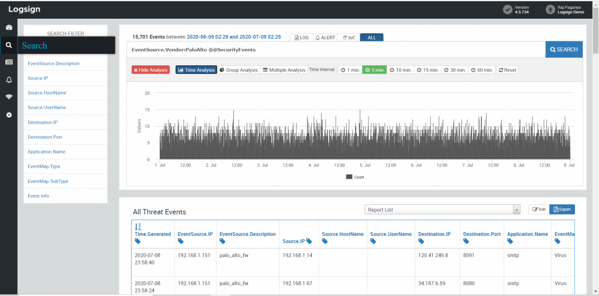Click source IP 192.168.1.67
The height and width of the screenshot is (296, 599).
click(298, 283)
